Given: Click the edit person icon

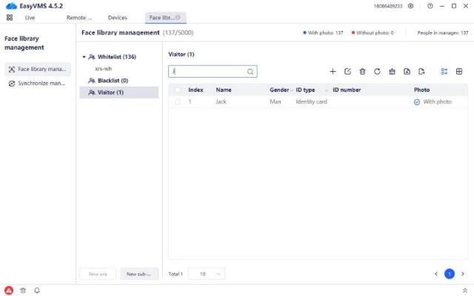Looking at the screenshot, I should point(347,72).
